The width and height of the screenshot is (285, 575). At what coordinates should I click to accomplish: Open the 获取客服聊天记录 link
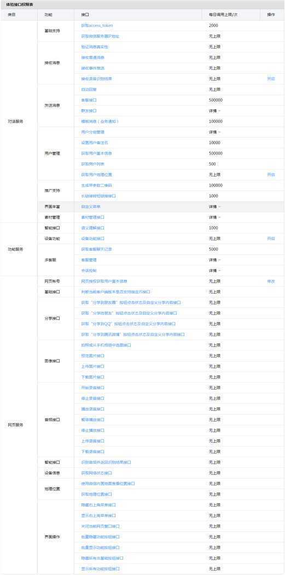pos(96,249)
